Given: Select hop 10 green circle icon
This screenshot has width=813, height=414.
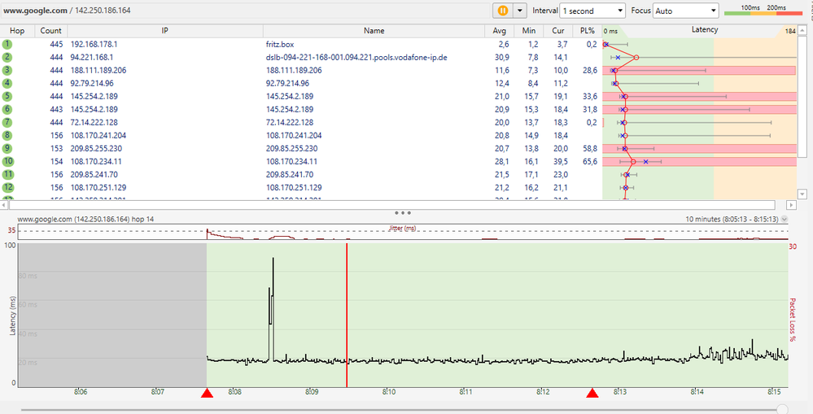Looking at the screenshot, I should (7, 161).
